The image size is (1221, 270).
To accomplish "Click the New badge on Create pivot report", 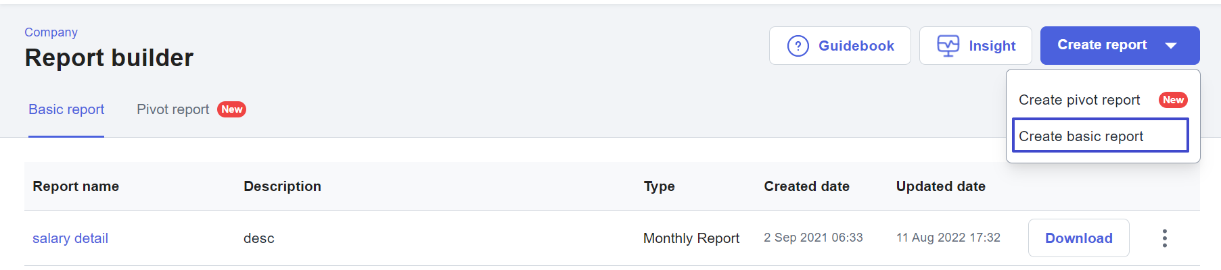I will (1173, 100).
